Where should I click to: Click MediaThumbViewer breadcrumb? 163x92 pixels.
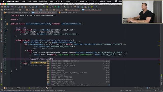tap(10, 10)
